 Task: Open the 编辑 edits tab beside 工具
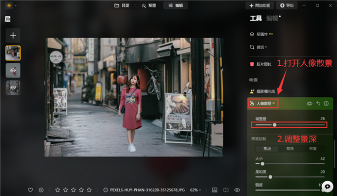[272, 18]
